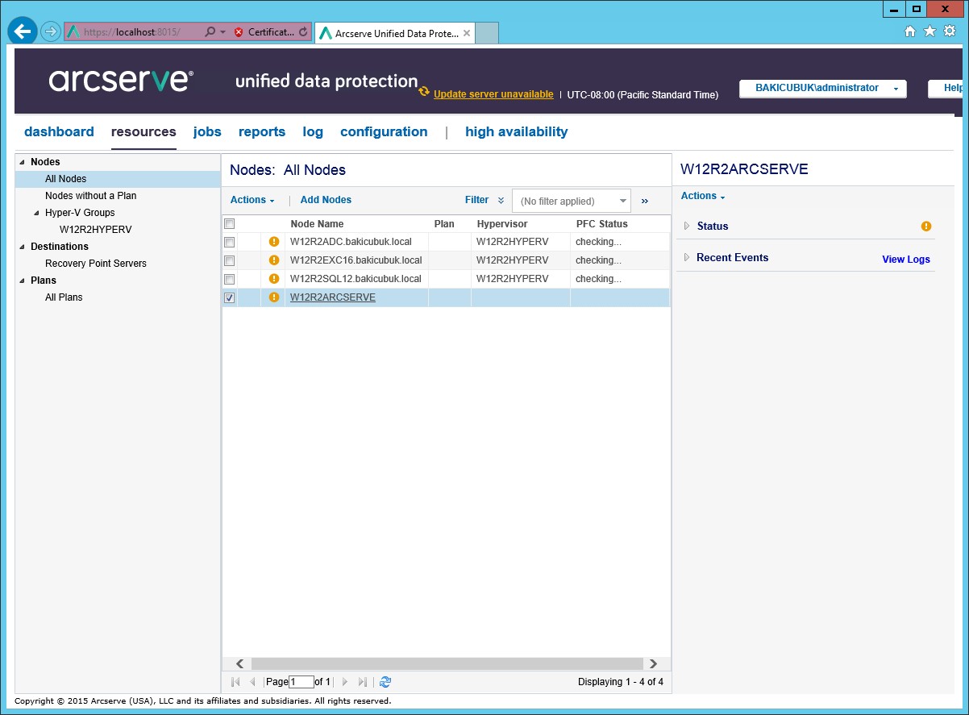
Task: Uncheck the W12R2ARCSERVE row checkbox
Action: point(230,297)
